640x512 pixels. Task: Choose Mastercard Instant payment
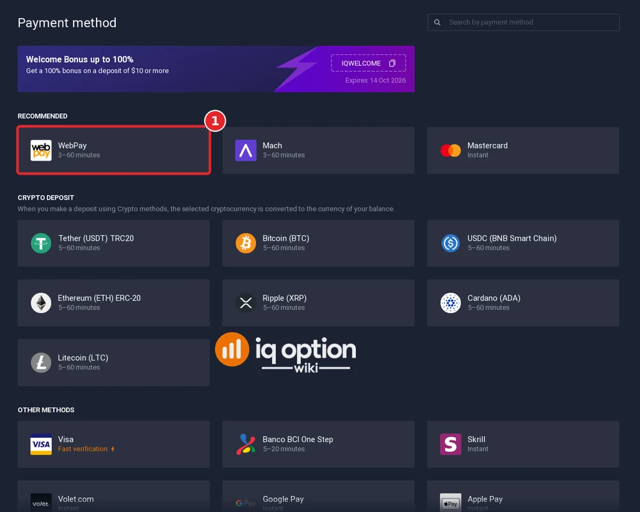tap(524, 150)
